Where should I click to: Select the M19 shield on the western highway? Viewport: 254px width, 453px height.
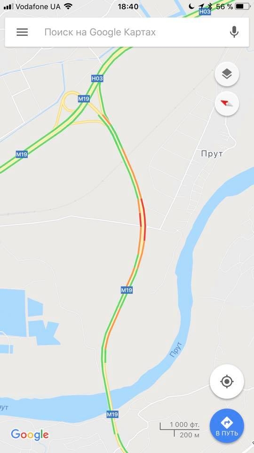coord(22,154)
